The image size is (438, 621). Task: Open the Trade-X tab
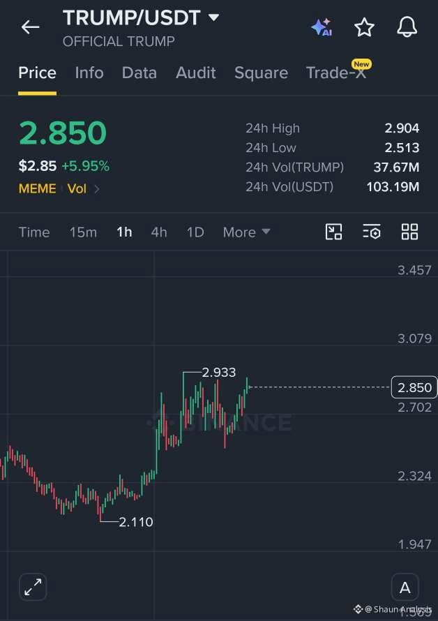point(336,73)
